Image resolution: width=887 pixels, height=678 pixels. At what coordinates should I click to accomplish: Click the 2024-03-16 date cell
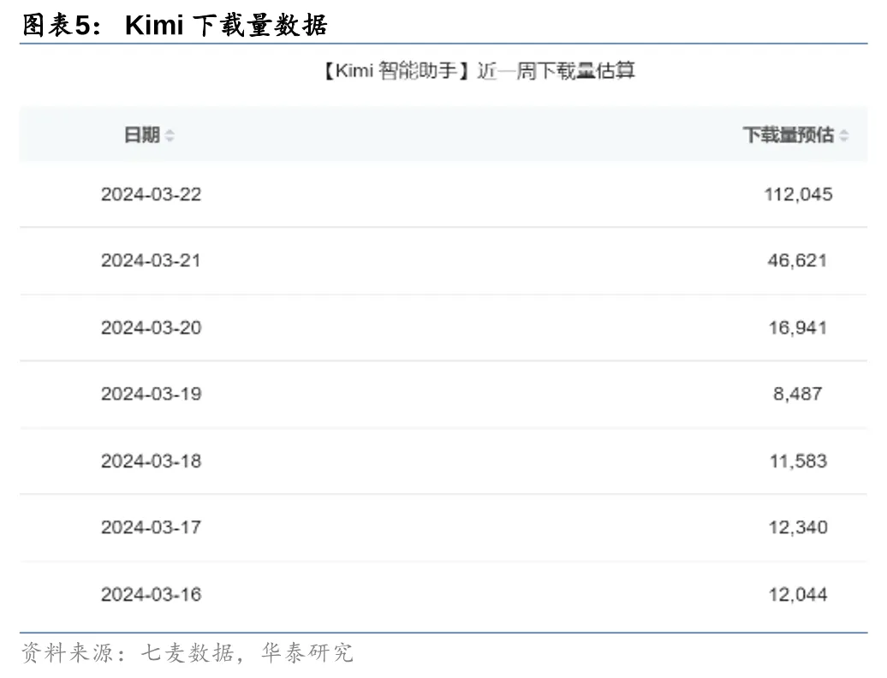click(151, 594)
